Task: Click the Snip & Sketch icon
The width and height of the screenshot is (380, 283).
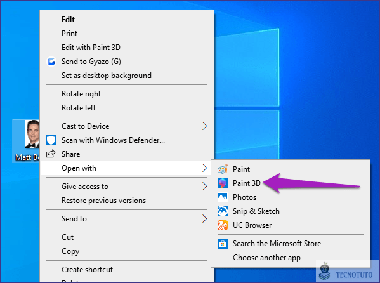Action: click(223, 211)
